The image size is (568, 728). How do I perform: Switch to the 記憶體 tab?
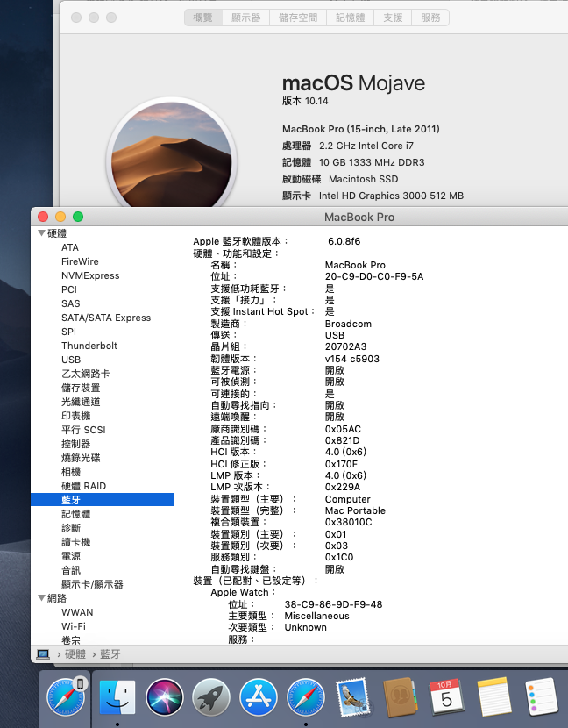[351, 18]
